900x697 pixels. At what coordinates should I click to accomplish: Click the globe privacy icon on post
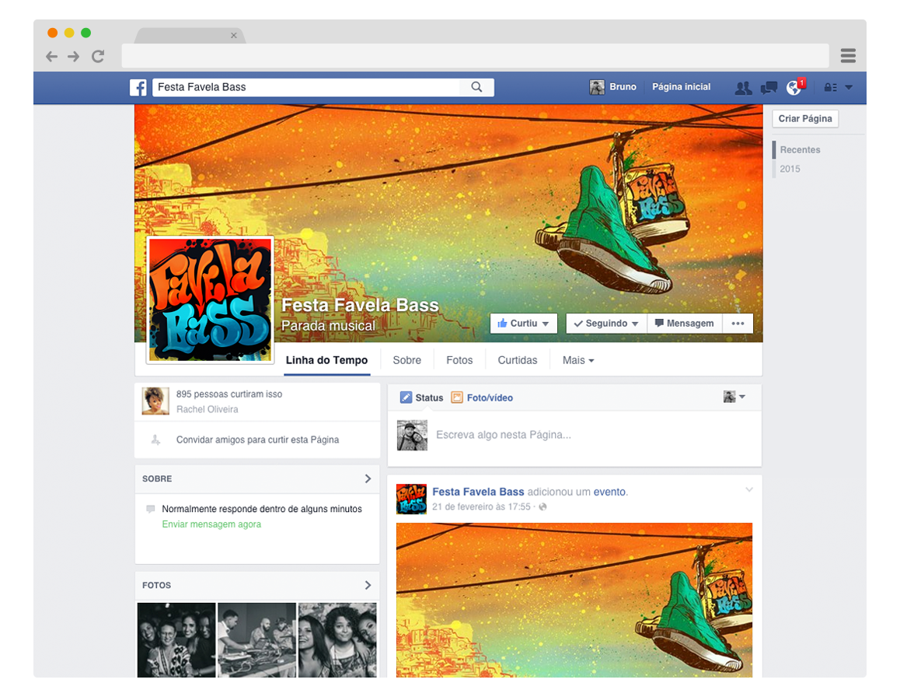tap(543, 507)
